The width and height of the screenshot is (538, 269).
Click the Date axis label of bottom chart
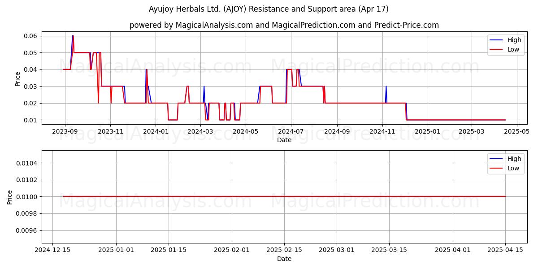(284, 259)
